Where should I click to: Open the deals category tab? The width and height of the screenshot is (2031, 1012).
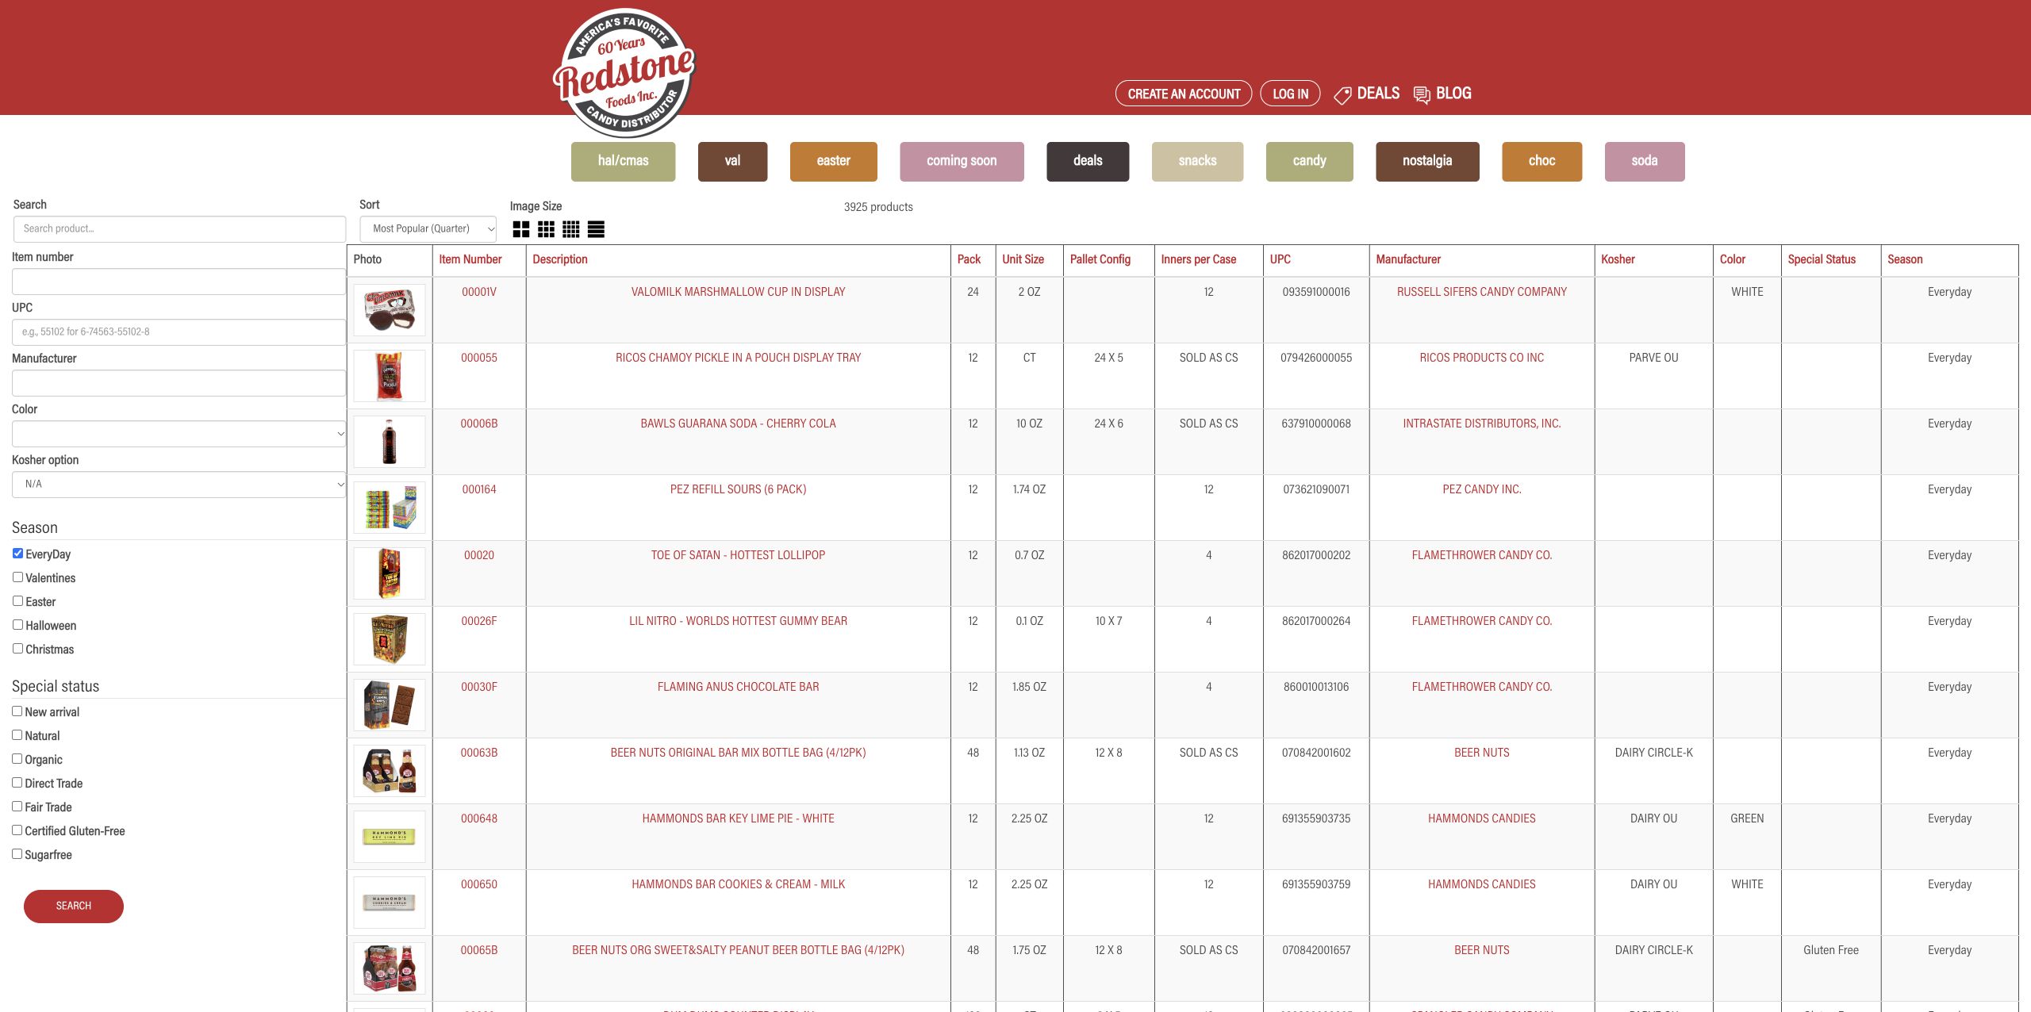tap(1088, 161)
